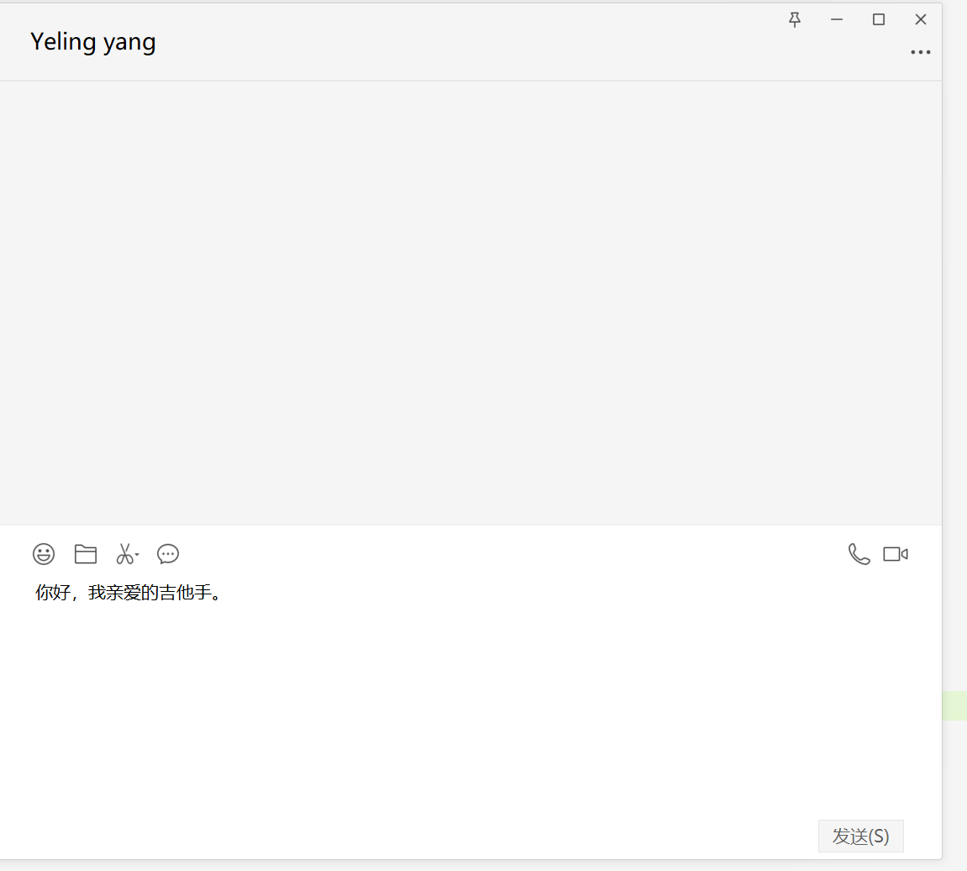Click the contact name Yeling yang
967x871 pixels.
tap(92, 41)
